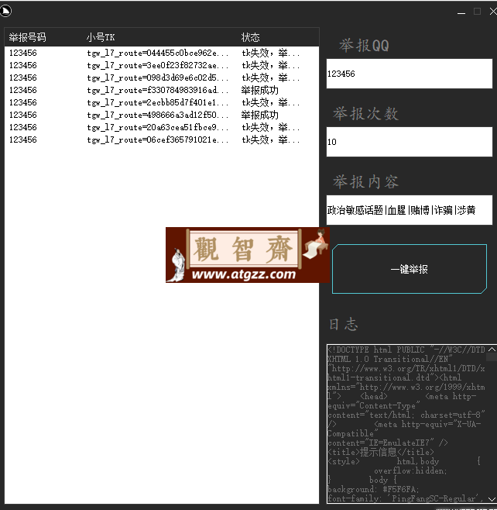Close the window

point(493,12)
